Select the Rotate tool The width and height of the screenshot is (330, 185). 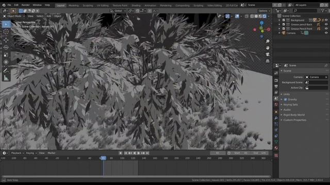pyautogui.click(x=6, y=47)
